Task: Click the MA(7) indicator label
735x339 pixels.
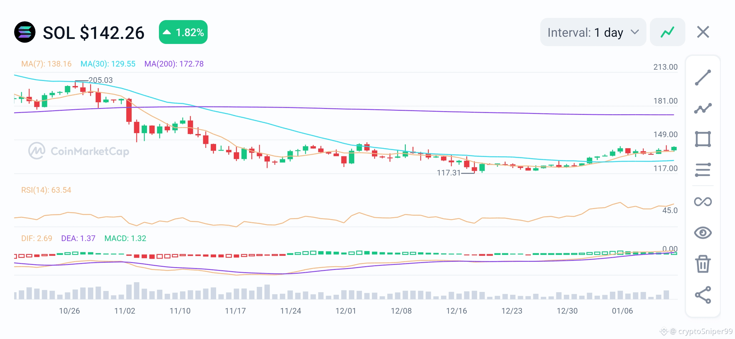Action: [46, 64]
